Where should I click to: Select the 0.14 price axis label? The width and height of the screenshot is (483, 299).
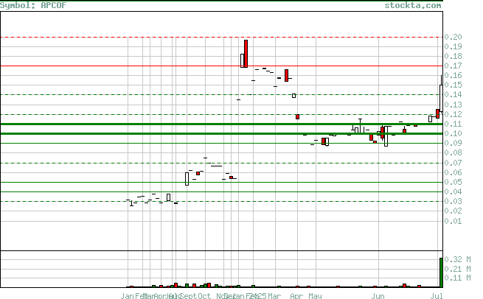(x=453, y=95)
